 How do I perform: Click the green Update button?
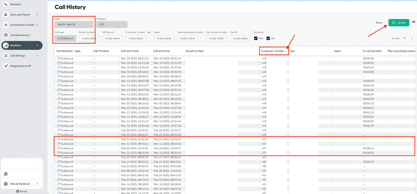[x=398, y=23]
